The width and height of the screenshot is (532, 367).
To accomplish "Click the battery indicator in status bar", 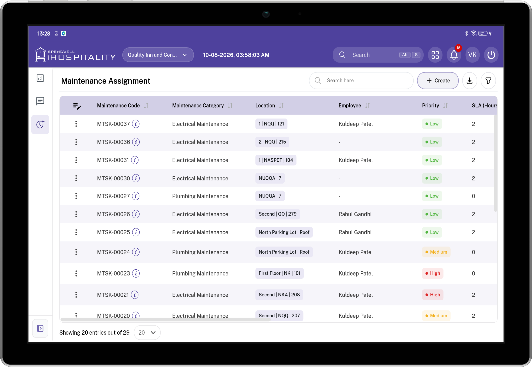I will (x=483, y=33).
